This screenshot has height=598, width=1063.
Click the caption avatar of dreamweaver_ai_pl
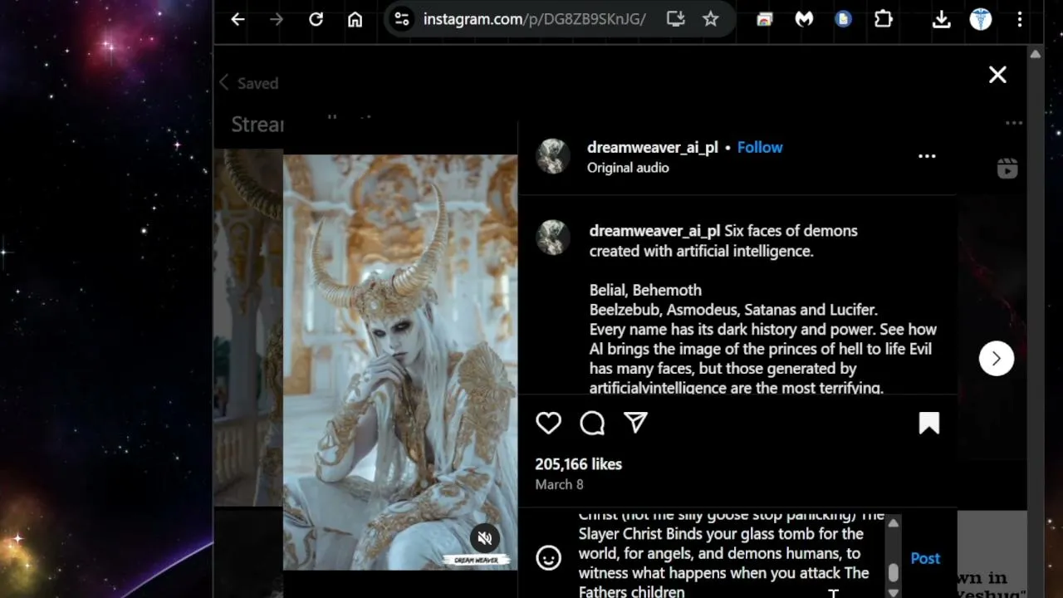553,238
